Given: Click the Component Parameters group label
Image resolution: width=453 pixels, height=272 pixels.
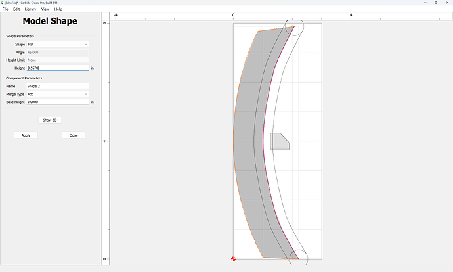Looking at the screenshot, I should tap(24, 78).
